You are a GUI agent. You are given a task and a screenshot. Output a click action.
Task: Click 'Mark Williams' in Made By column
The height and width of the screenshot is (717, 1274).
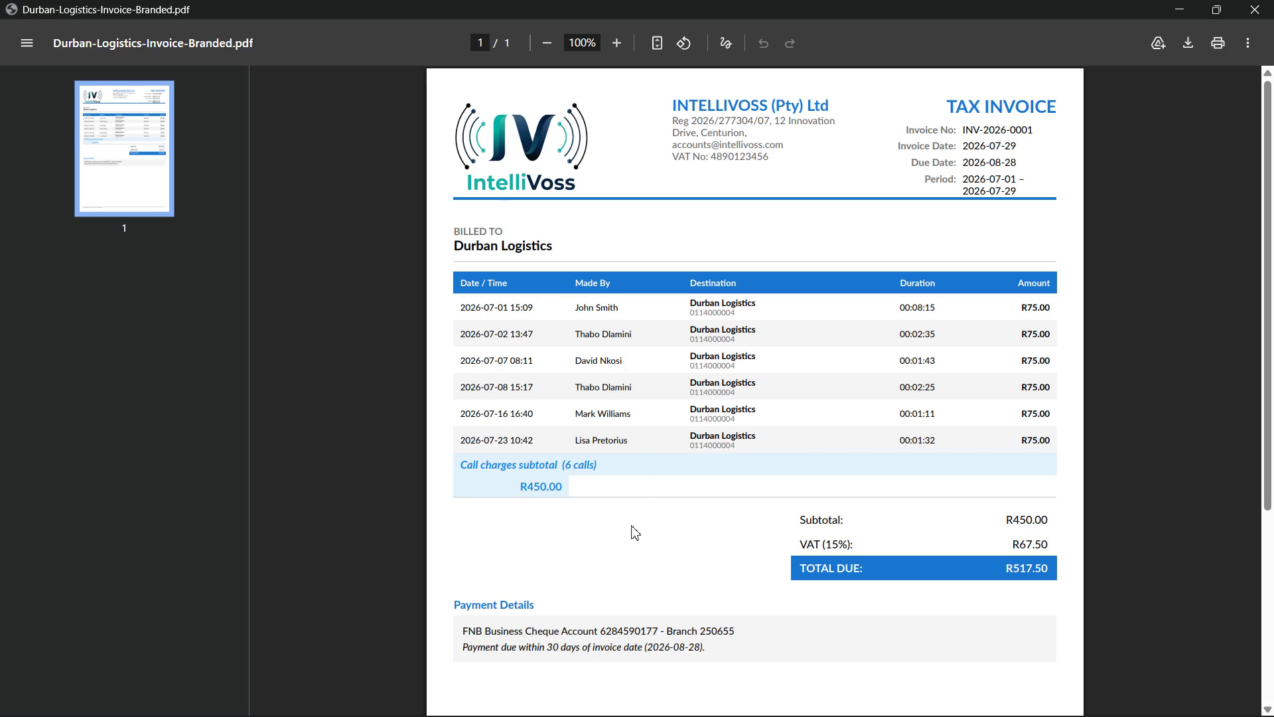pyautogui.click(x=602, y=414)
